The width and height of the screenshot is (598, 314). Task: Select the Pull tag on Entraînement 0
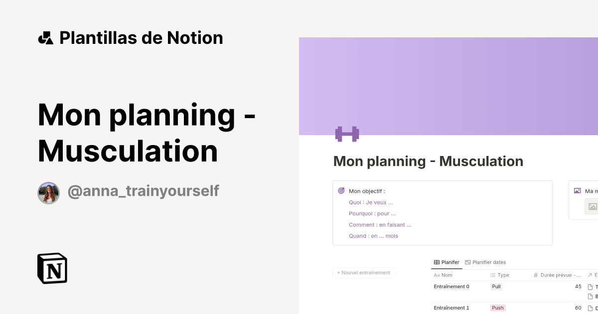click(x=496, y=286)
